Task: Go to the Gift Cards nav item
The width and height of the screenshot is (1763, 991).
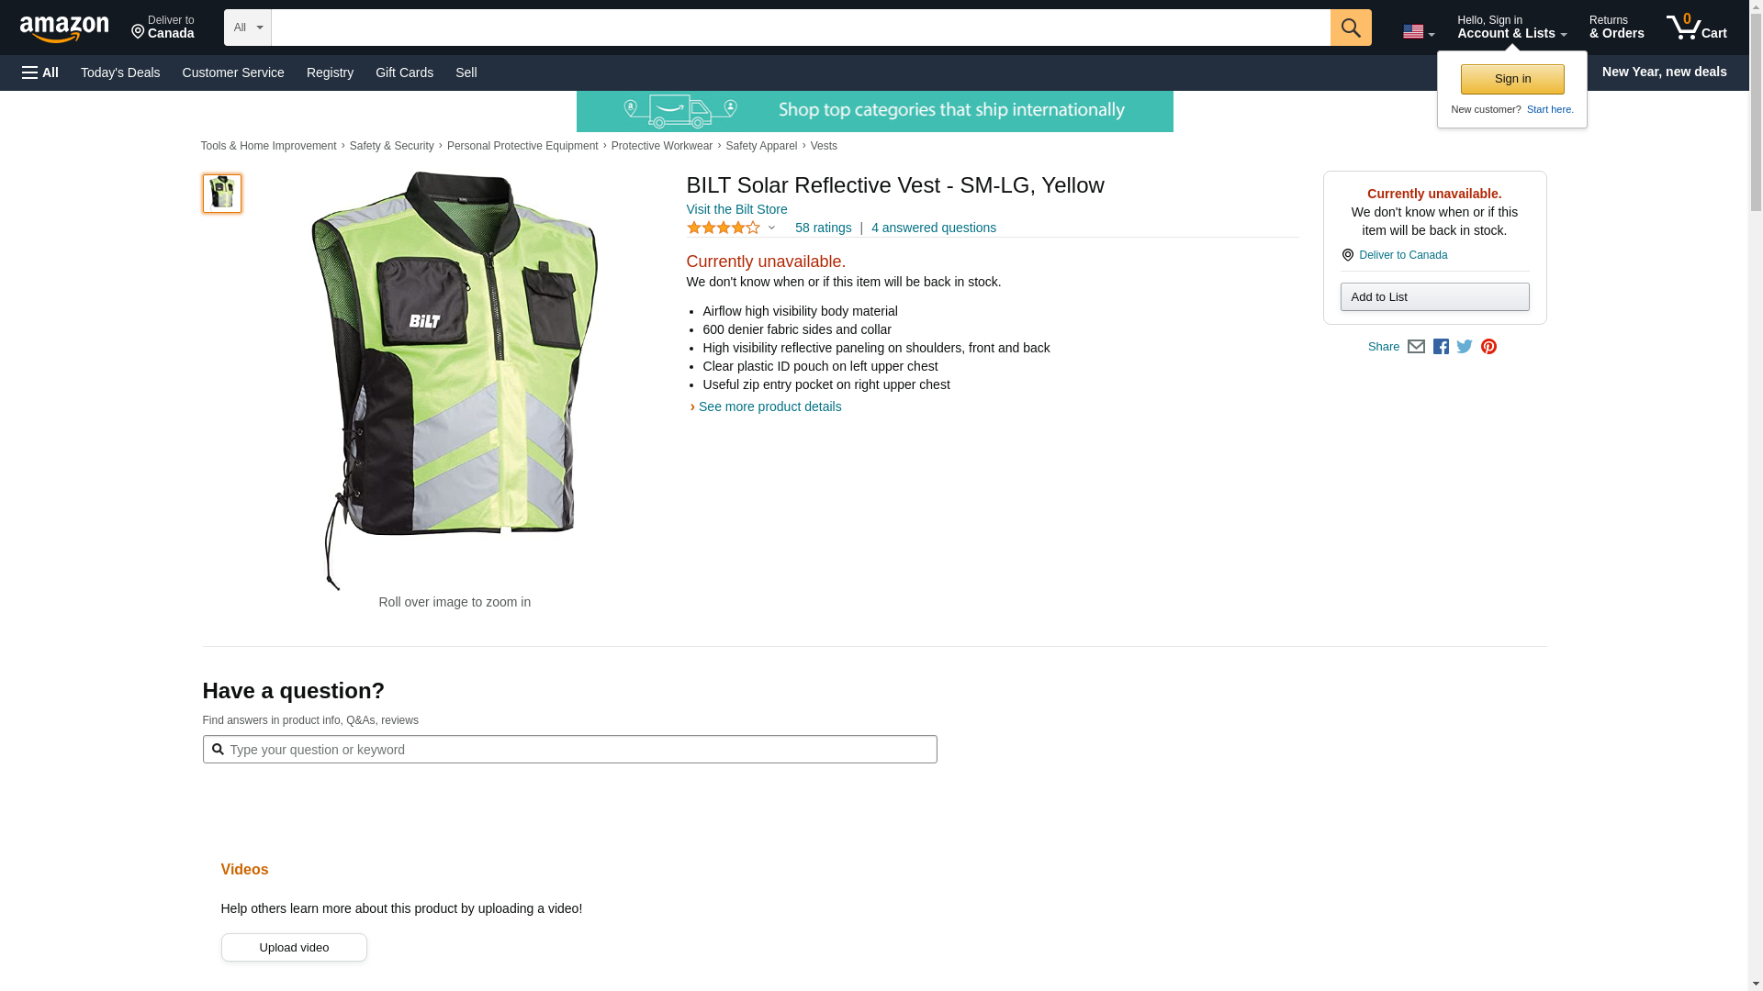Action: click(404, 72)
